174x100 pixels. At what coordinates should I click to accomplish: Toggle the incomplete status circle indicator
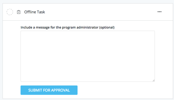[x=10, y=12]
